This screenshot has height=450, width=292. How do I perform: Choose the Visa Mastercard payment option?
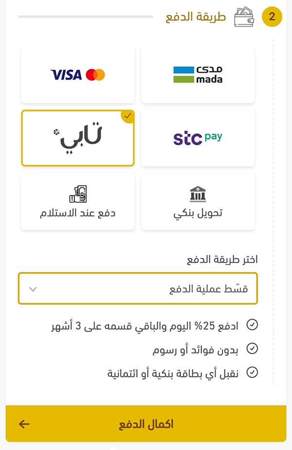coord(78,75)
